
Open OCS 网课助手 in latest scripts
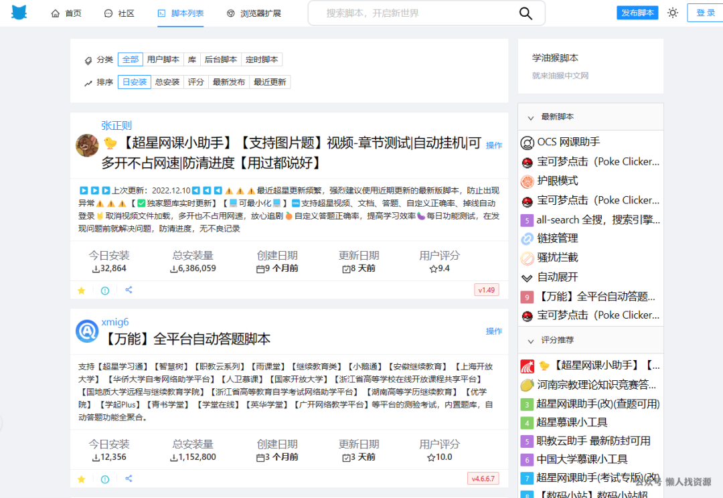point(568,142)
